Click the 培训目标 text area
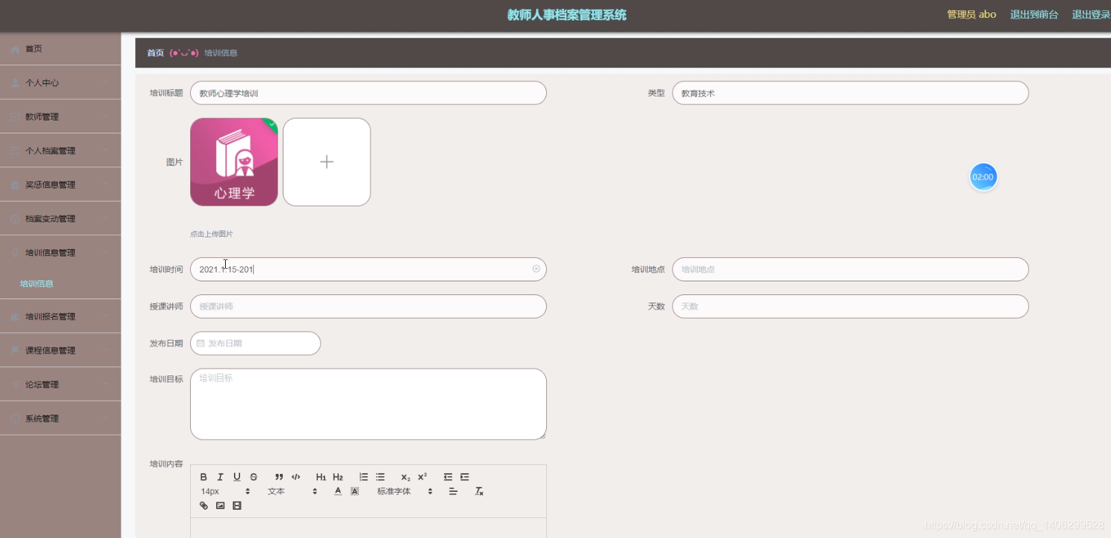1111x538 pixels. (369, 404)
